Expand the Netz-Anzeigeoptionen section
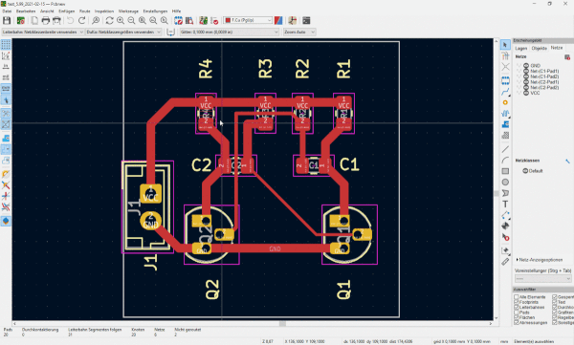Screen dimensions: 574x345 540,260
